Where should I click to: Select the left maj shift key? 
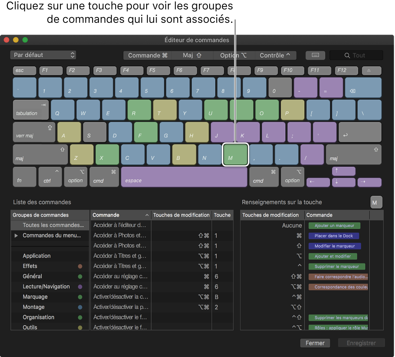[40, 154]
